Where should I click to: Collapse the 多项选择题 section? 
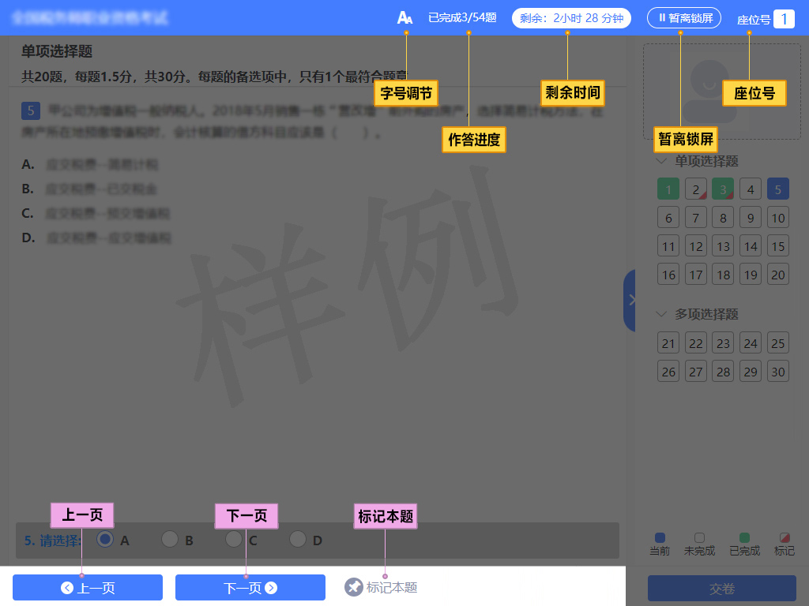click(662, 314)
